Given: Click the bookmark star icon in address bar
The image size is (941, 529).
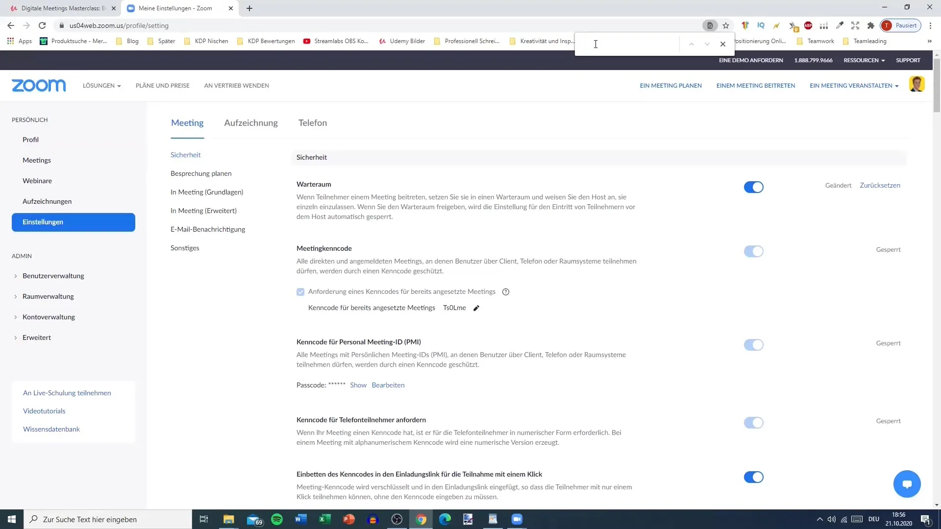Looking at the screenshot, I should pos(725,25).
